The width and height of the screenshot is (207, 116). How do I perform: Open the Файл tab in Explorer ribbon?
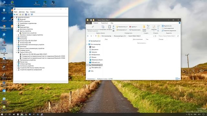pyautogui.click(x=89, y=23)
